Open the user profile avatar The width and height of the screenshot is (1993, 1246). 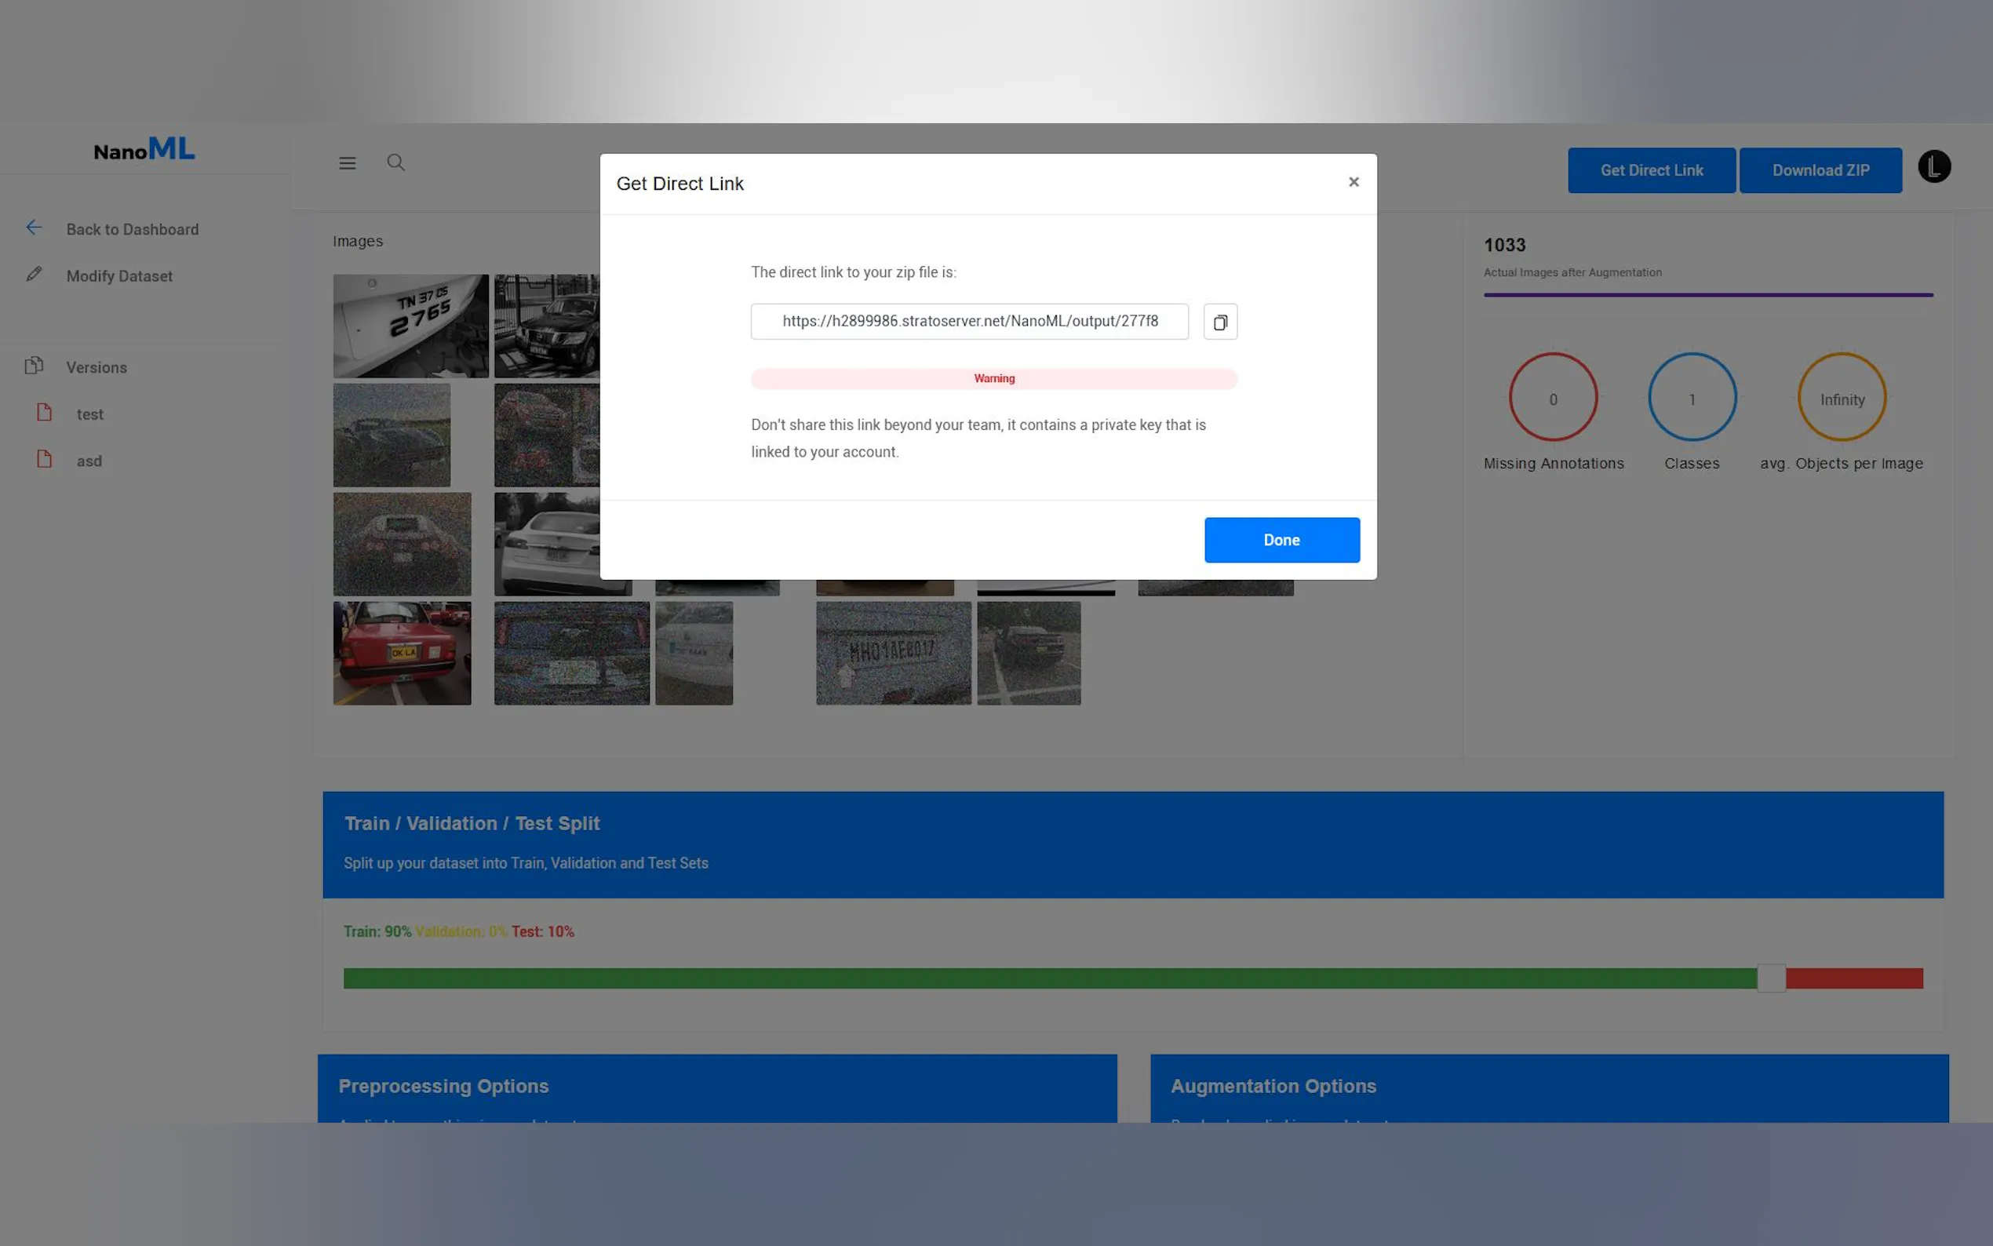tap(1933, 166)
